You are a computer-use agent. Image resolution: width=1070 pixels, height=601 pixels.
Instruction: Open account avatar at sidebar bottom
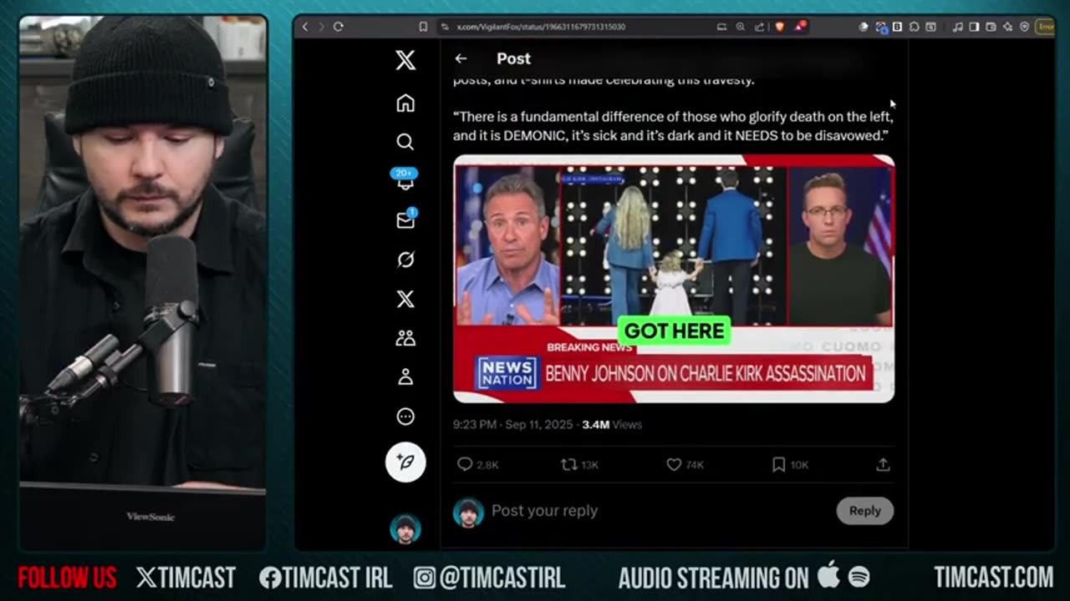[x=405, y=529]
